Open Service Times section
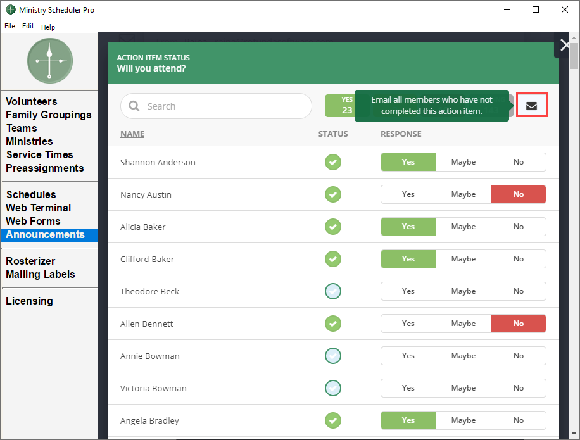 pyautogui.click(x=40, y=154)
